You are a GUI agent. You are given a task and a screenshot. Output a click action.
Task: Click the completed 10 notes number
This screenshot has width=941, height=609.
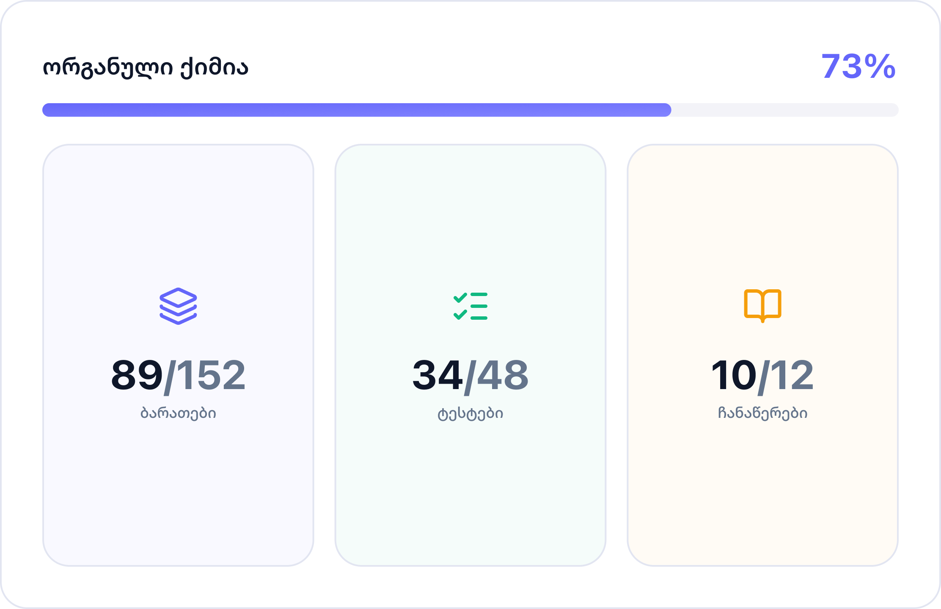[x=733, y=375]
